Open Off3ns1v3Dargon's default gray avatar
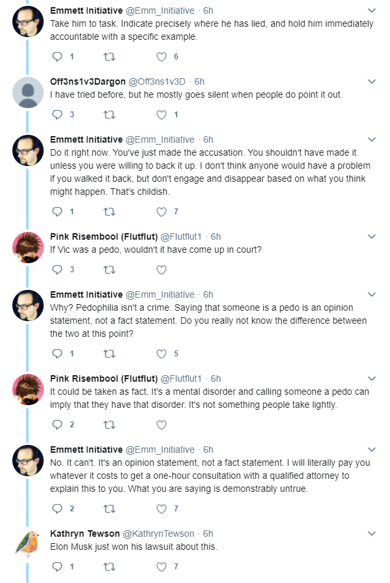390x583 pixels. tap(28, 92)
